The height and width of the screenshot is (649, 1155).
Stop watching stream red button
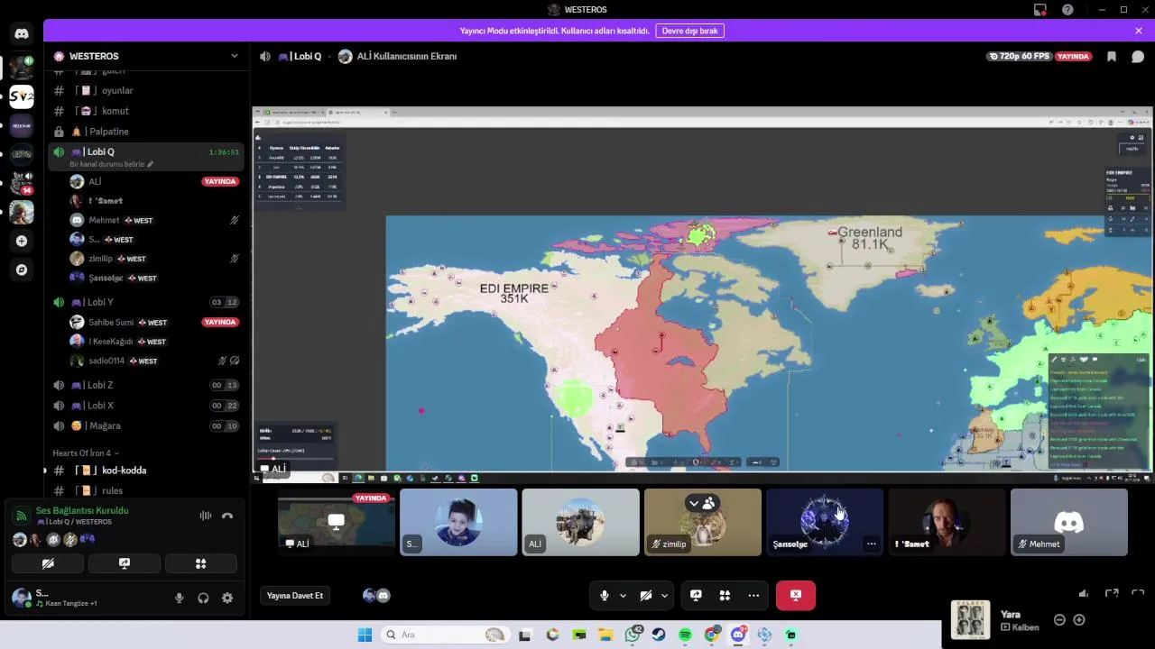point(795,595)
